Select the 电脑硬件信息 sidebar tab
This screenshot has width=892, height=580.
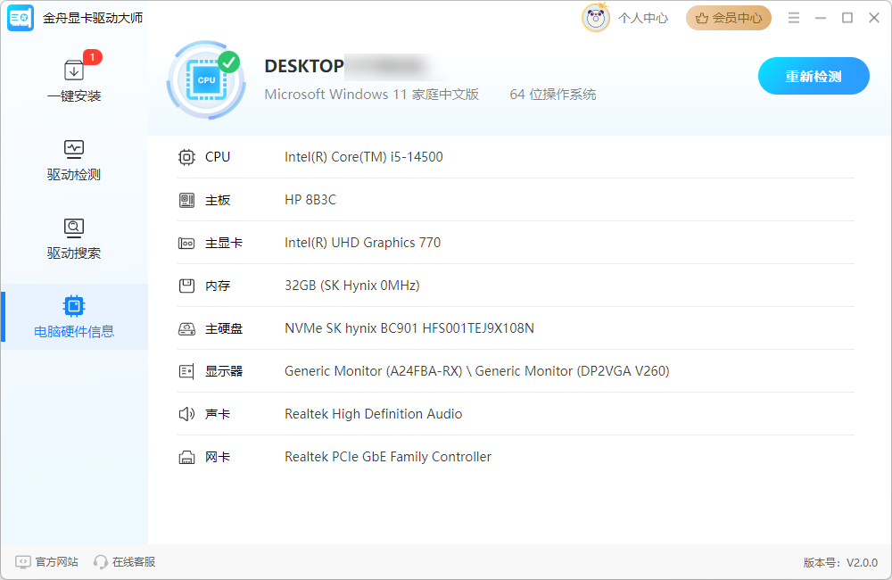74,317
